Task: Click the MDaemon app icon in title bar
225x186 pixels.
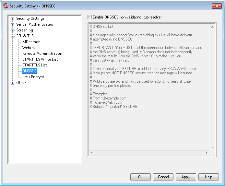Action: pyautogui.click(x=6, y=6)
